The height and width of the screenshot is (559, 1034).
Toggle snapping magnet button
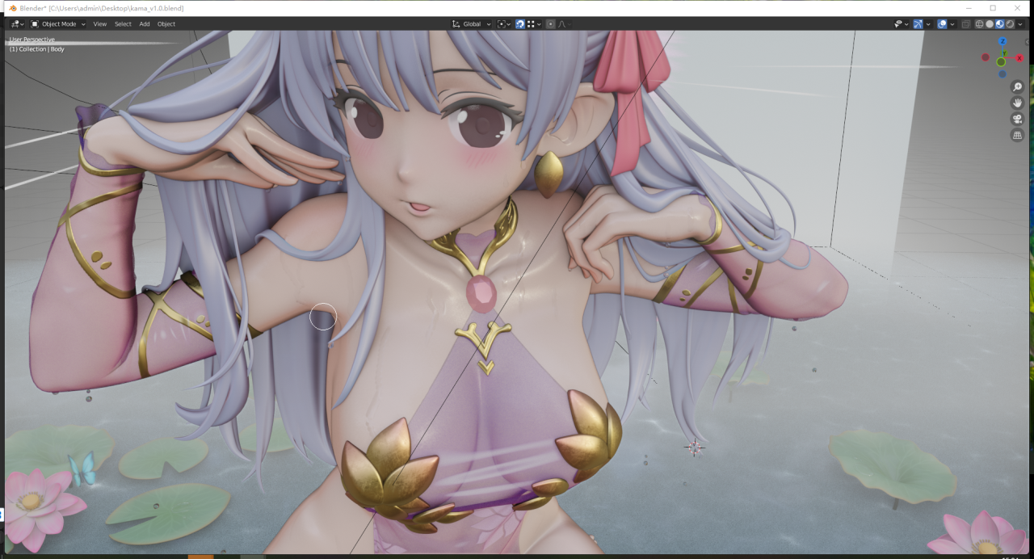tap(520, 24)
